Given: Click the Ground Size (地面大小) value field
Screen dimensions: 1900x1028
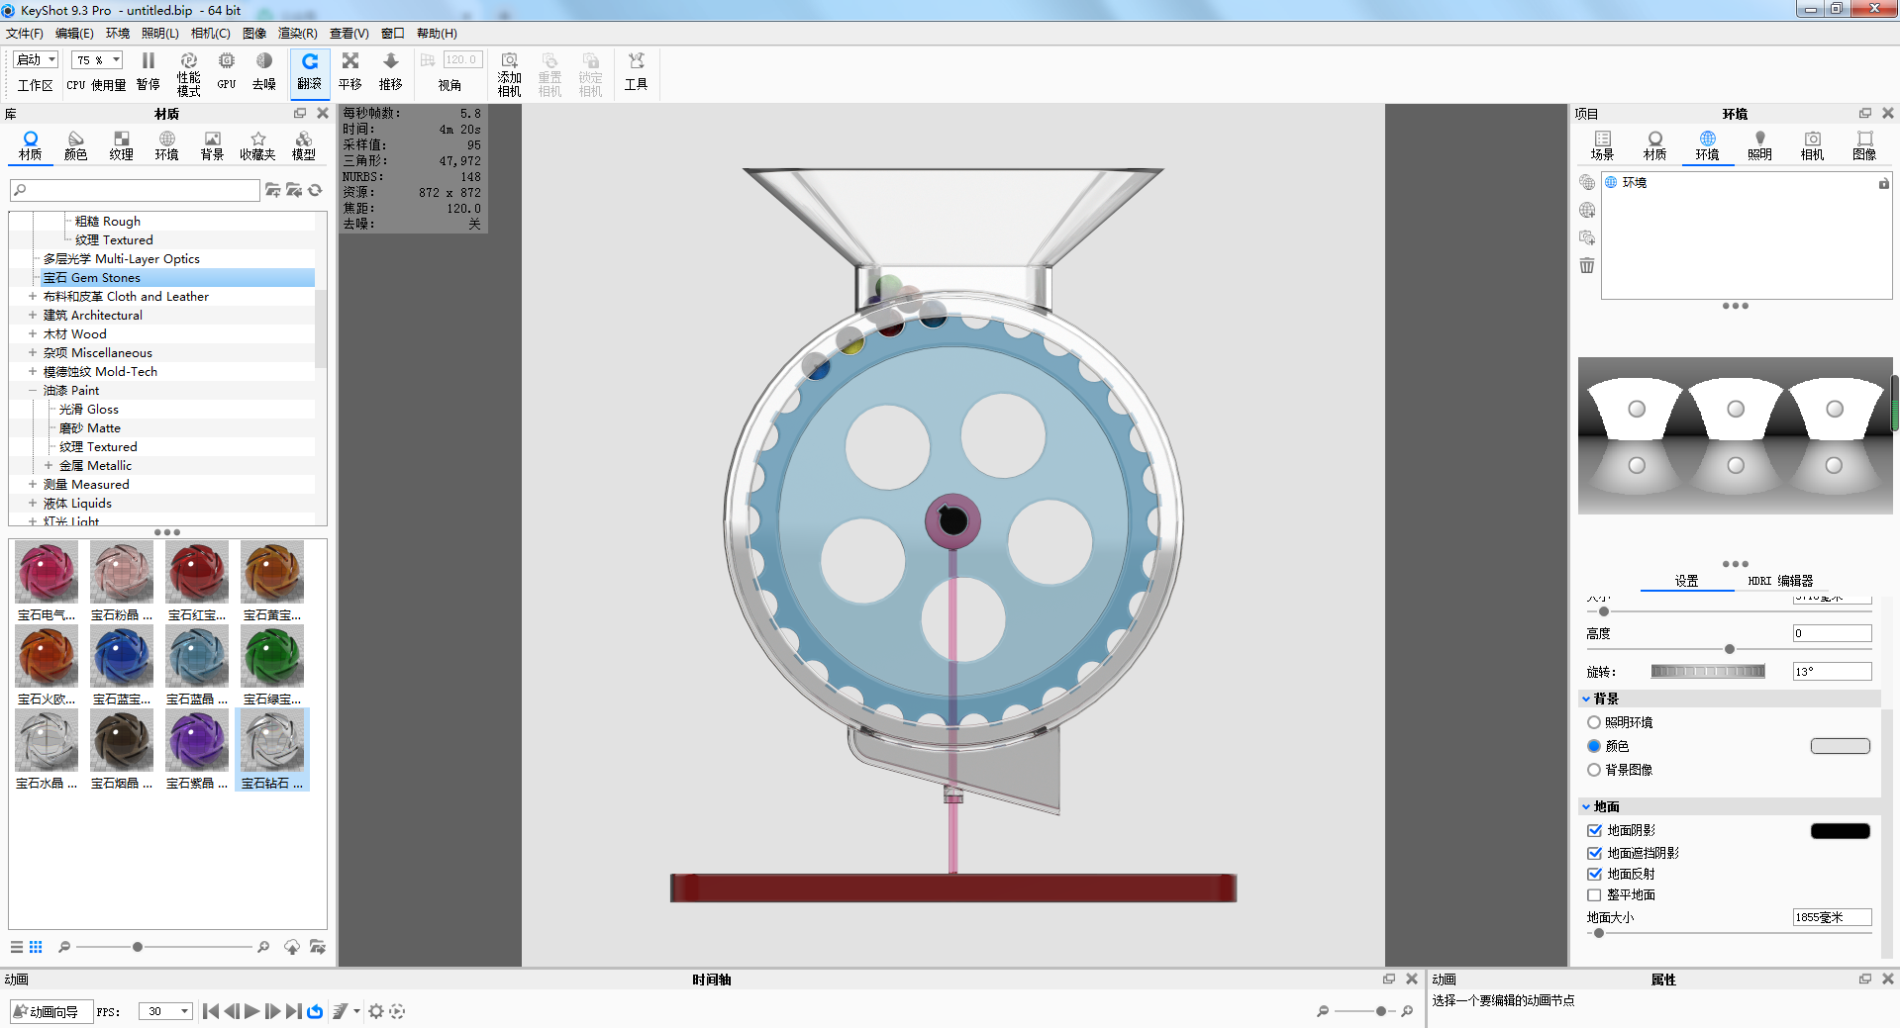Looking at the screenshot, I should point(1832,917).
